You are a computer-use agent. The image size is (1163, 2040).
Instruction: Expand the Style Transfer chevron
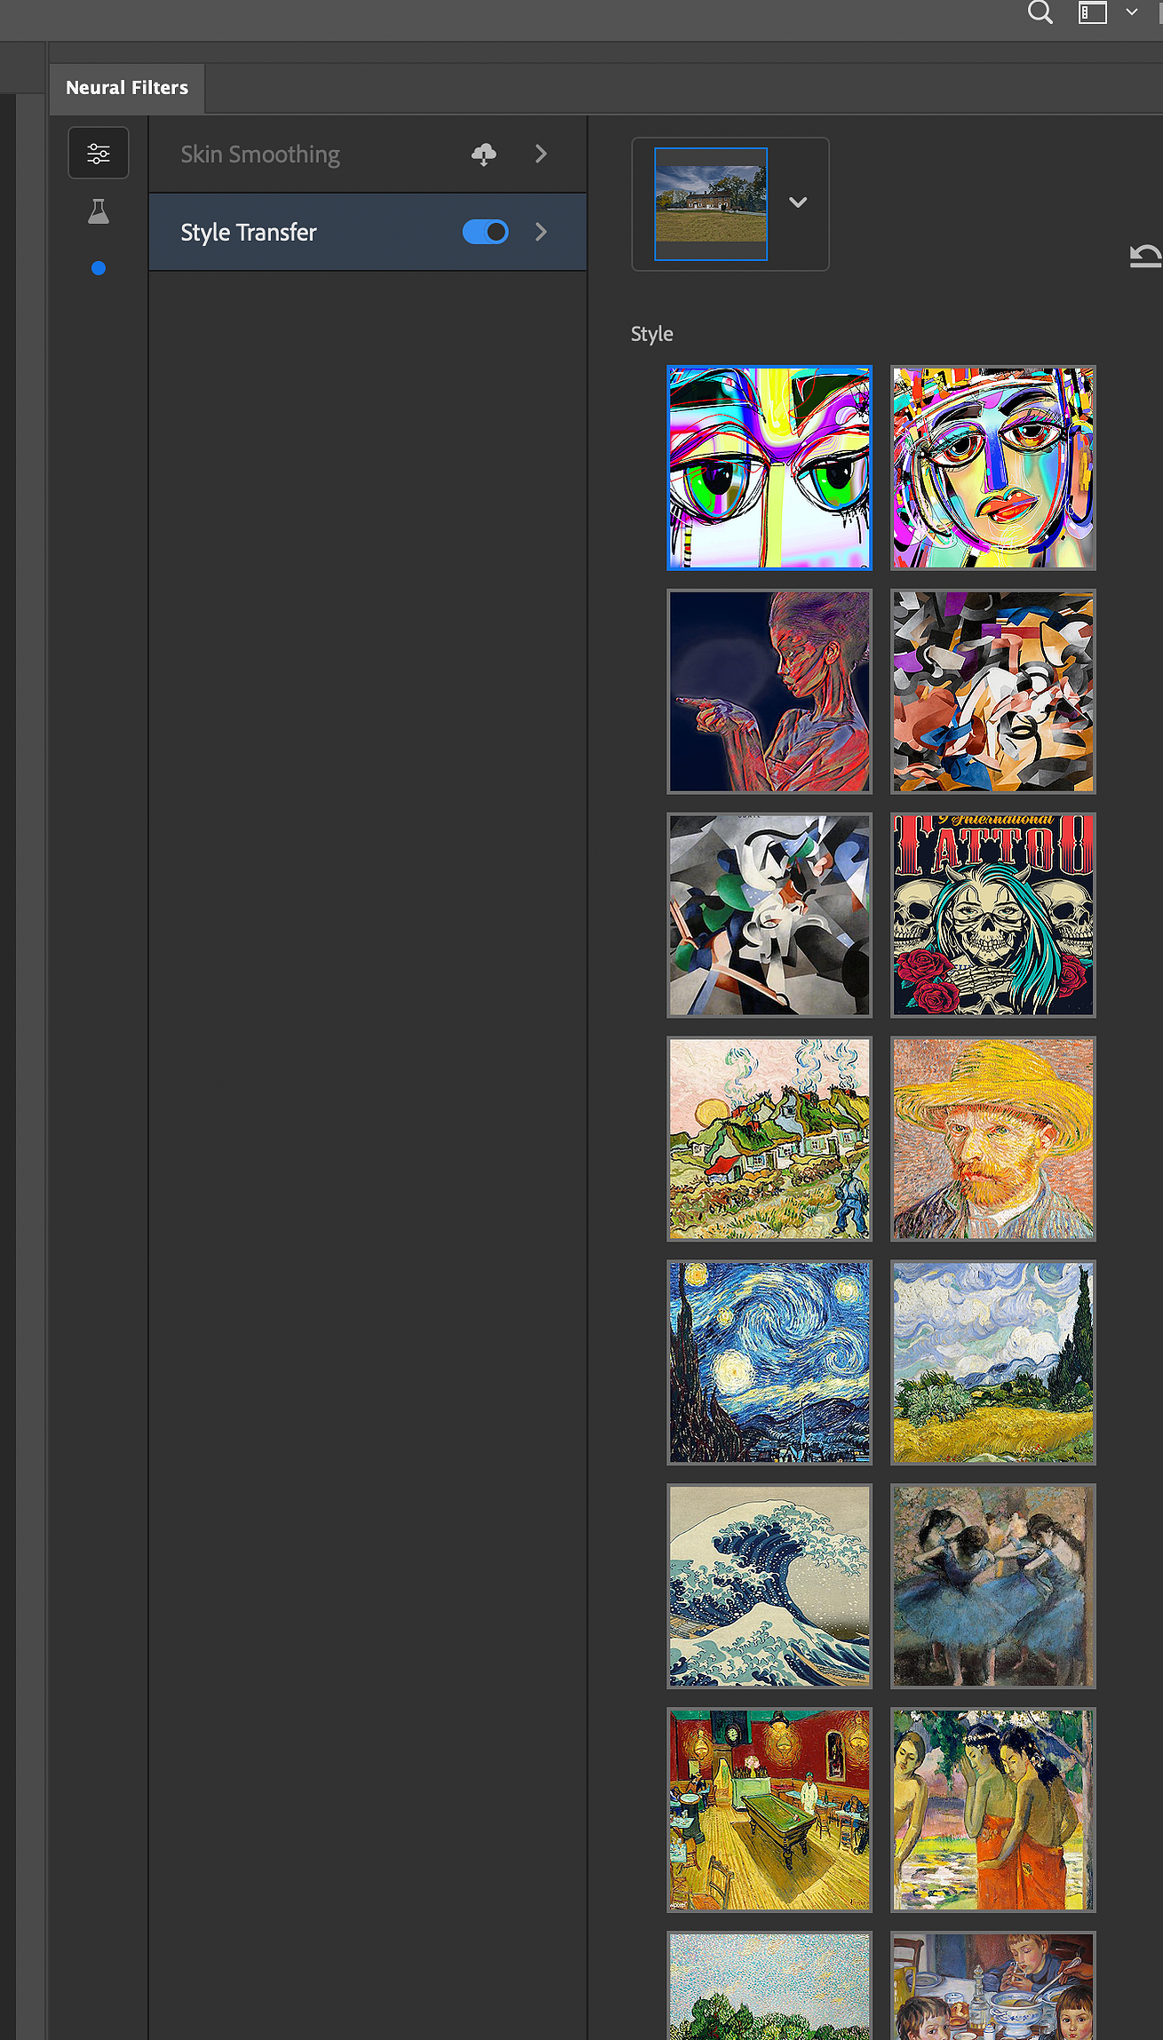[x=541, y=232]
